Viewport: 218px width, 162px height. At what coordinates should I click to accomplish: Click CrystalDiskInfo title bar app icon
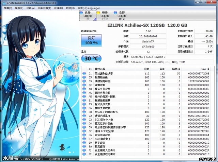[4, 3]
